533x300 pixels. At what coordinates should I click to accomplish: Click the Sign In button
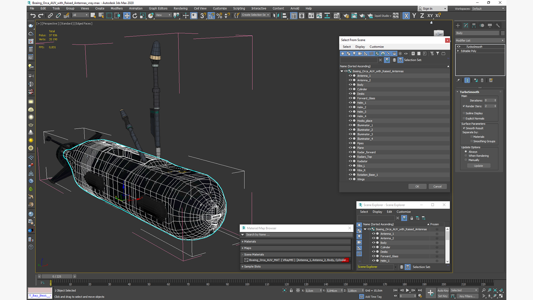pyautogui.click(x=433, y=9)
